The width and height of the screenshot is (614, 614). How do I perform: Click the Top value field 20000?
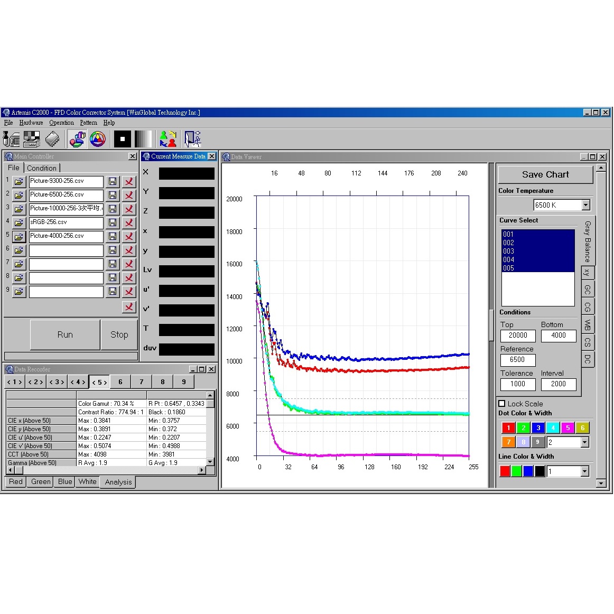(518, 336)
